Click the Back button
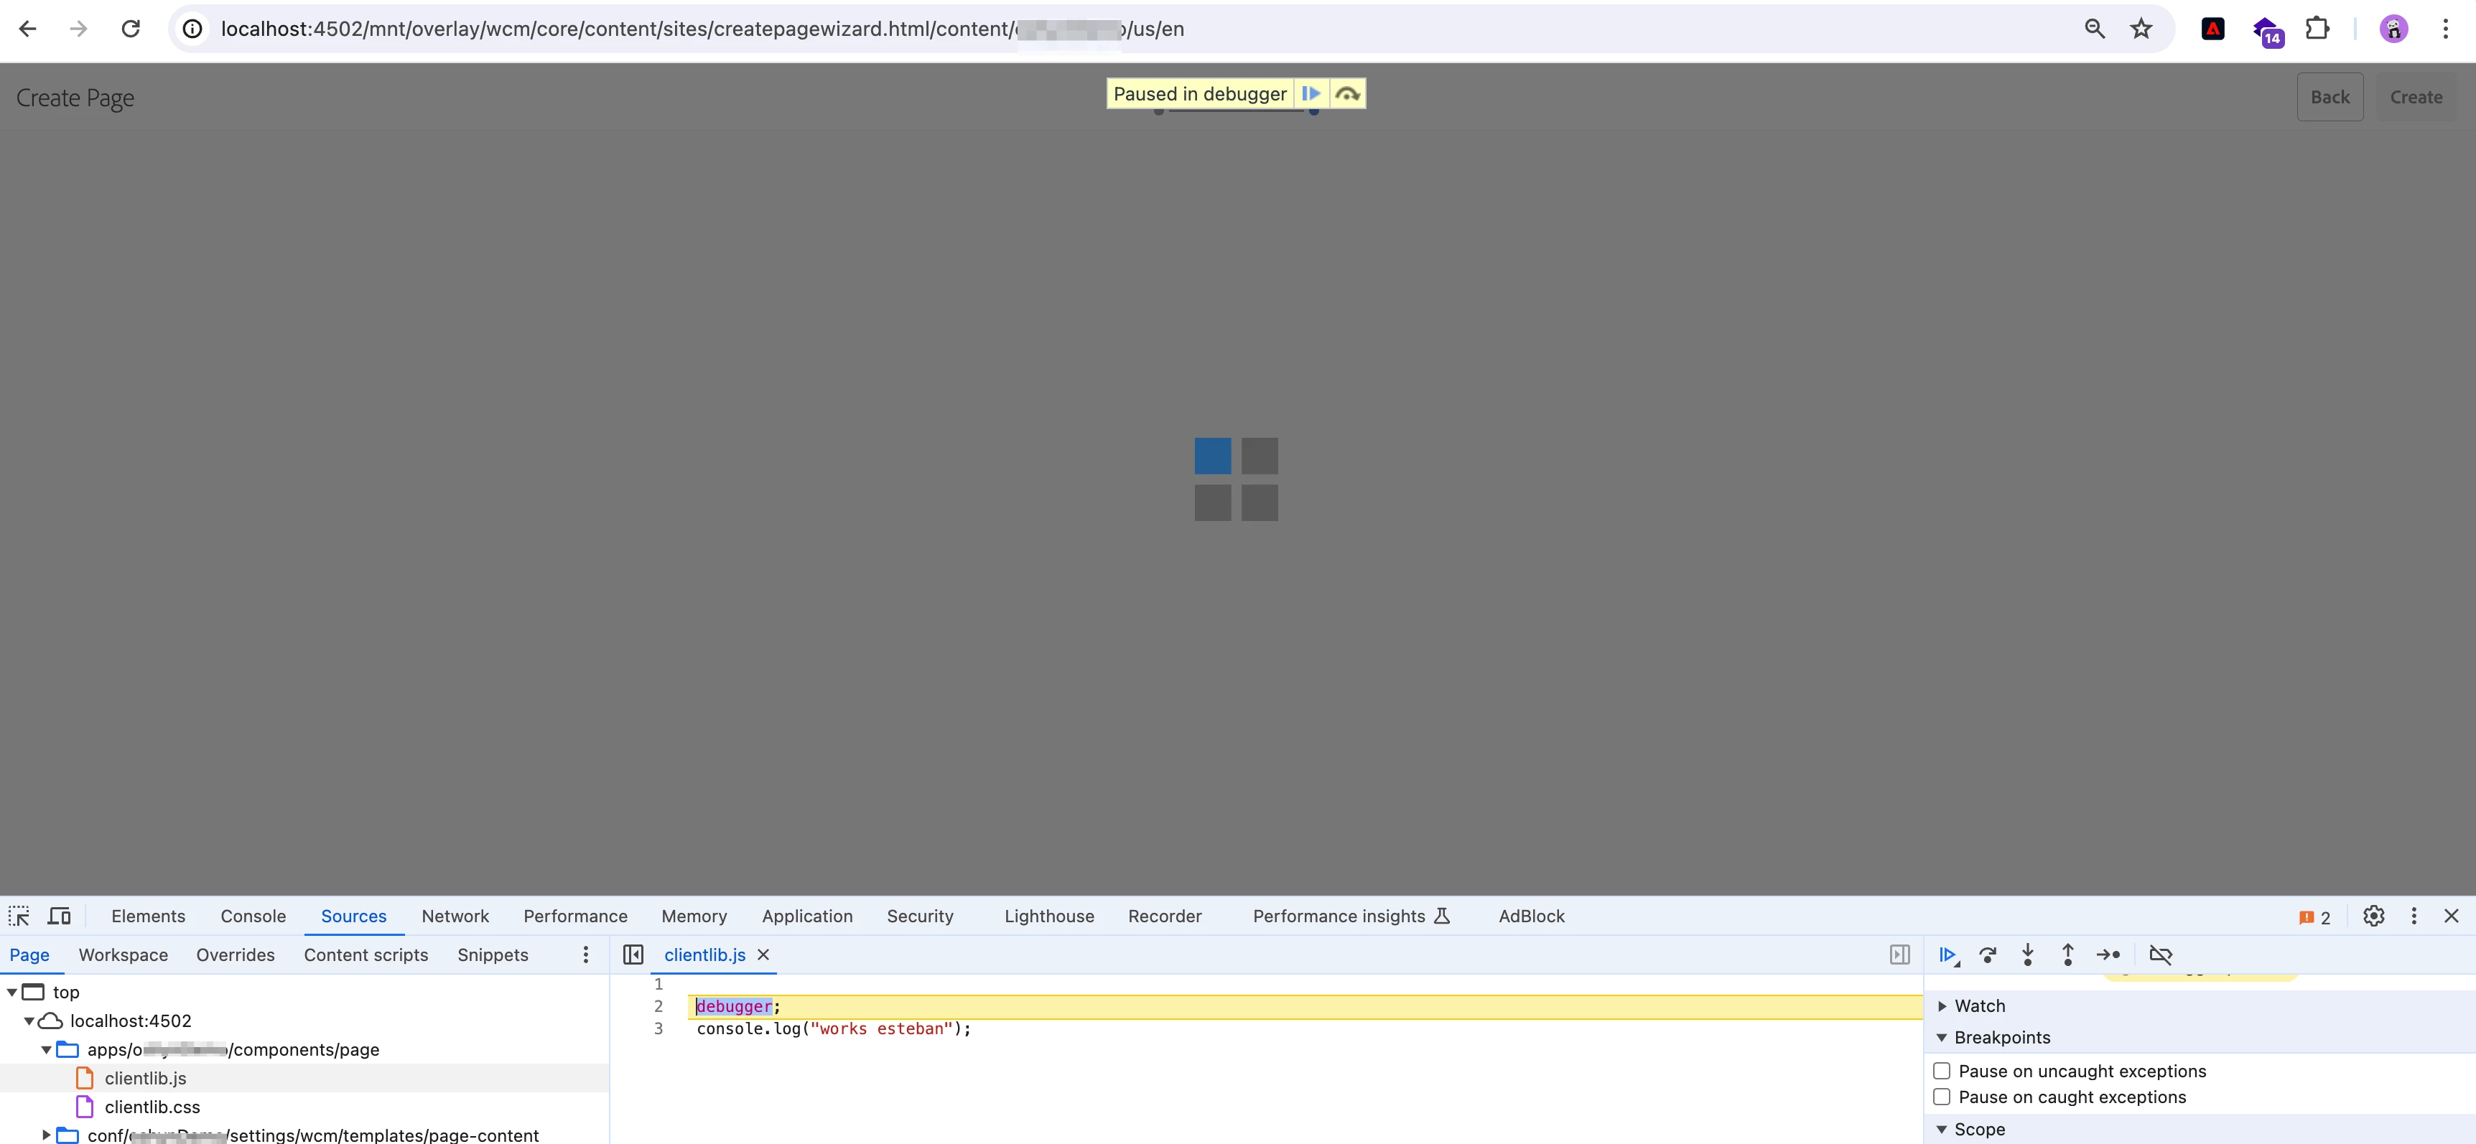 [x=2329, y=97]
